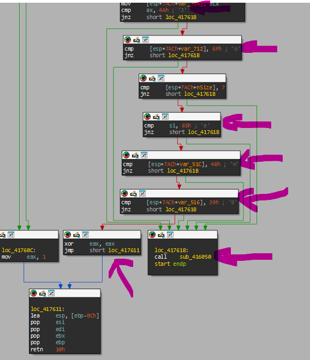
Task: Click the graph icon on the var_516 node
Action: coord(142,193)
